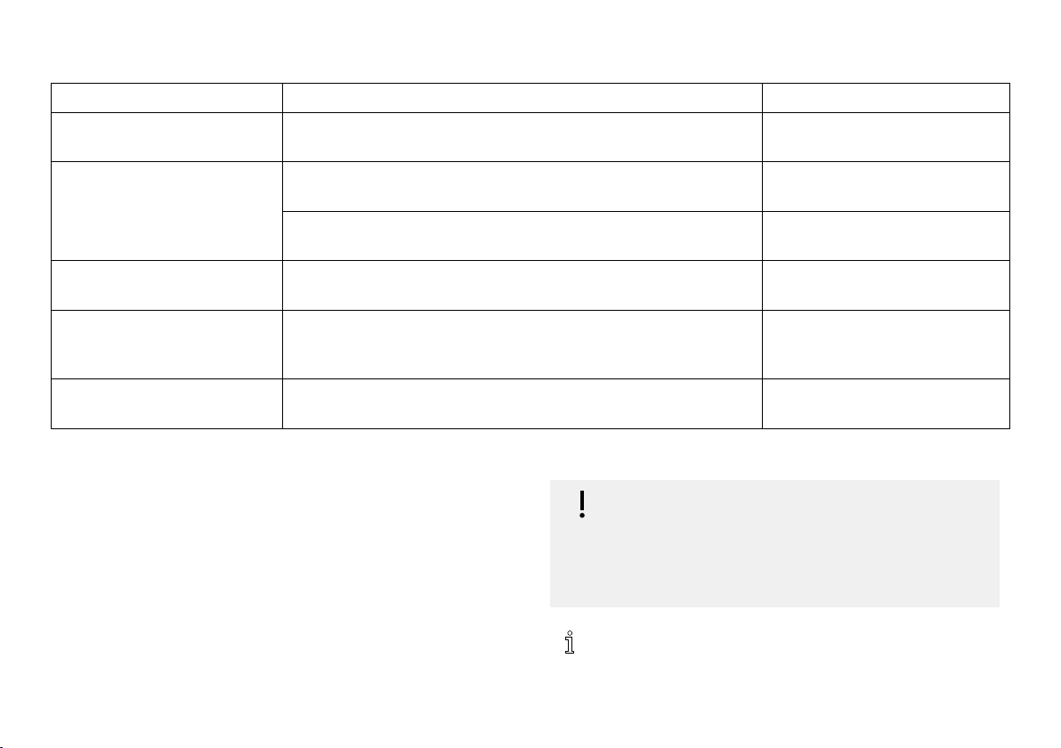
Task: Click the lower last-column cell beside the merged cell
Action: pos(886,236)
